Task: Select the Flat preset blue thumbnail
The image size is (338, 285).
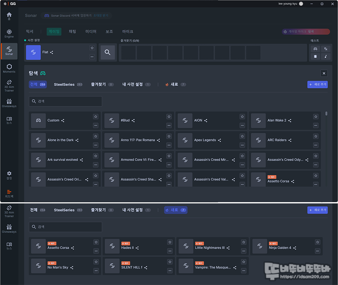Action: [x=33, y=52]
